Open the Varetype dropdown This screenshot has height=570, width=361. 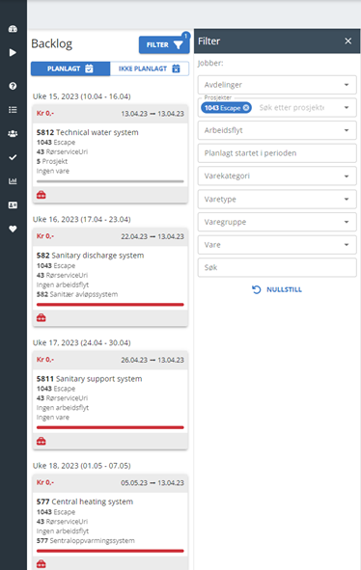(x=277, y=200)
